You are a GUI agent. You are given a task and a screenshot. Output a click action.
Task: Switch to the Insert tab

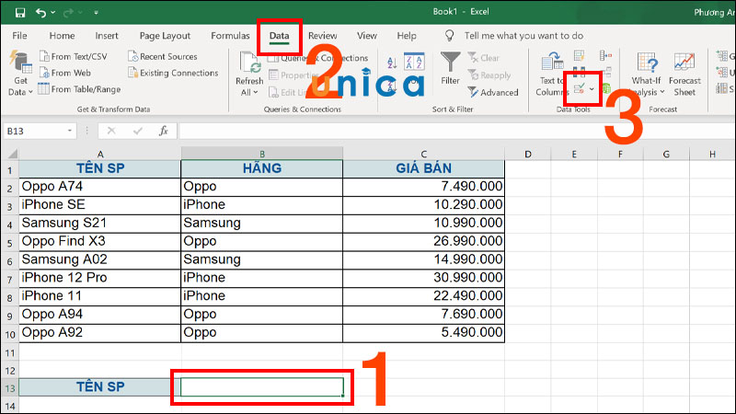pos(107,36)
